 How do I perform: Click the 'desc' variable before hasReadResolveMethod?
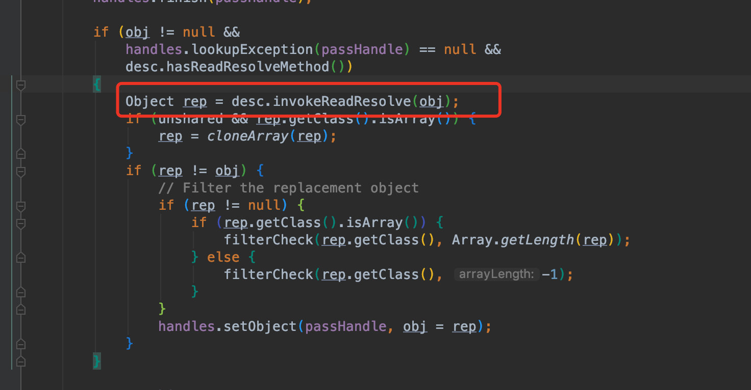(142, 67)
